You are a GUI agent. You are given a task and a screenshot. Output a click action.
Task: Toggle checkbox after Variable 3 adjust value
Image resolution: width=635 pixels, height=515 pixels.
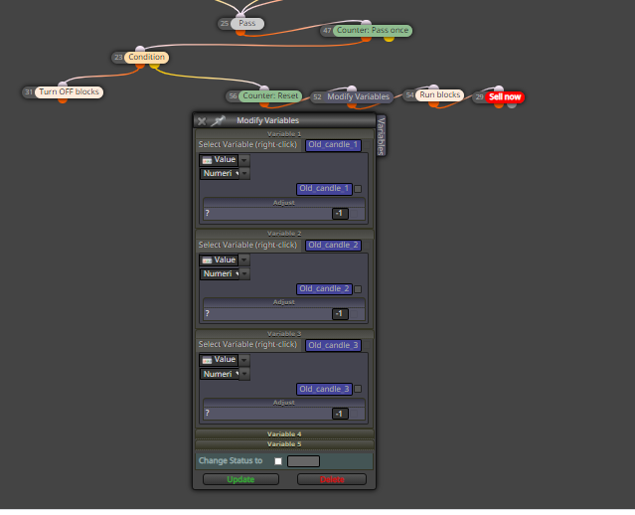[x=355, y=414]
